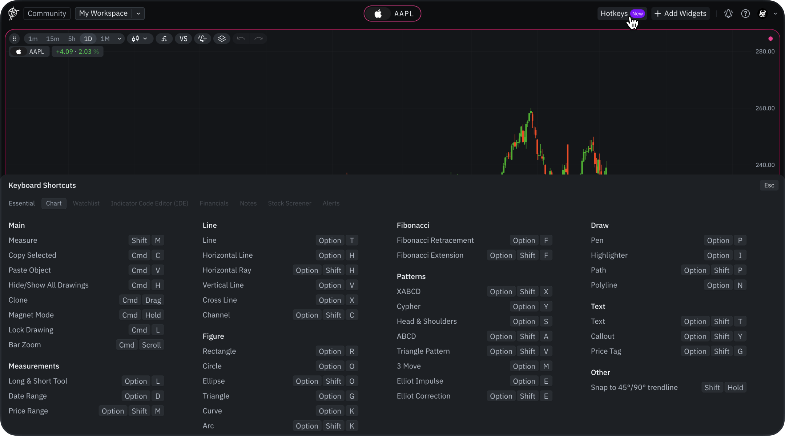Click the undo arrow in chart toolbar
The width and height of the screenshot is (785, 436).
tap(241, 39)
